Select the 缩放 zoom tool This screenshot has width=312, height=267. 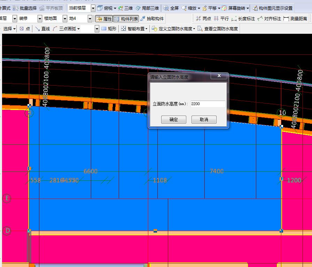[189, 8]
